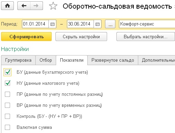Enable the Контроль checkbox

8,116
